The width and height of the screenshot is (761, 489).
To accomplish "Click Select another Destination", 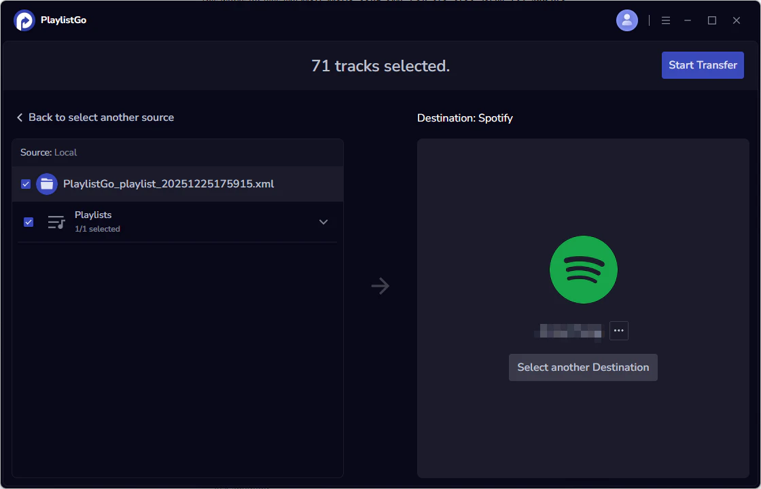I will click(x=583, y=367).
